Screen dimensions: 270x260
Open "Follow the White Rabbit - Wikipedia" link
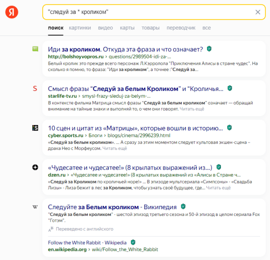(x=88, y=242)
